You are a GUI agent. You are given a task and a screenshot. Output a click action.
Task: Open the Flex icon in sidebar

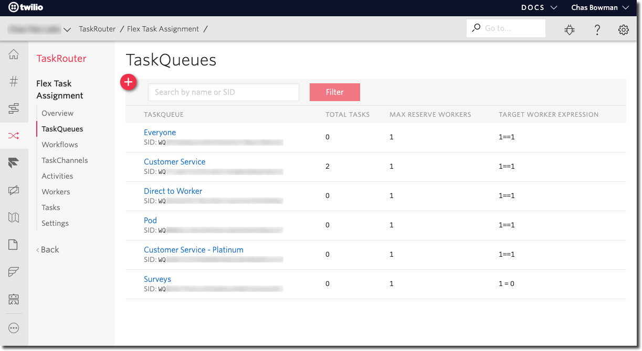coord(14,163)
